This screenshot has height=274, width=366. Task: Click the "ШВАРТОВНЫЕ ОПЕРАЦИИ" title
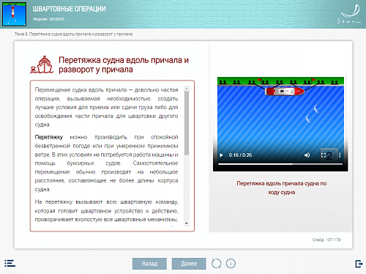click(x=70, y=9)
